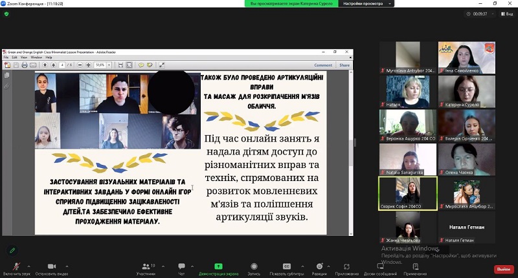Open zoom percentage dropdown in Adobe Reader
Image resolution: width=518 pixels, height=278 pixels.
(109, 65)
